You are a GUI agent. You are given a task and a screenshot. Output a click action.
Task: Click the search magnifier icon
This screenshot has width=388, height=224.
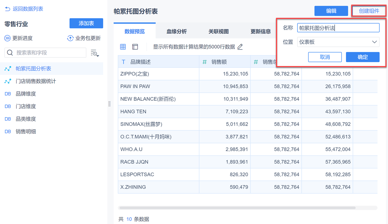coord(10,53)
